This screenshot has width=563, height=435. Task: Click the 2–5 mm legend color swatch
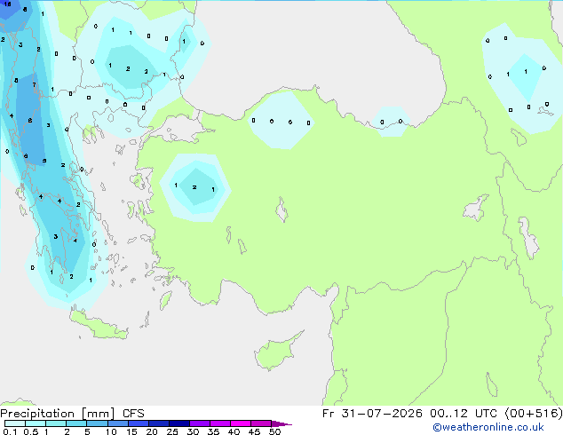click(x=76, y=423)
